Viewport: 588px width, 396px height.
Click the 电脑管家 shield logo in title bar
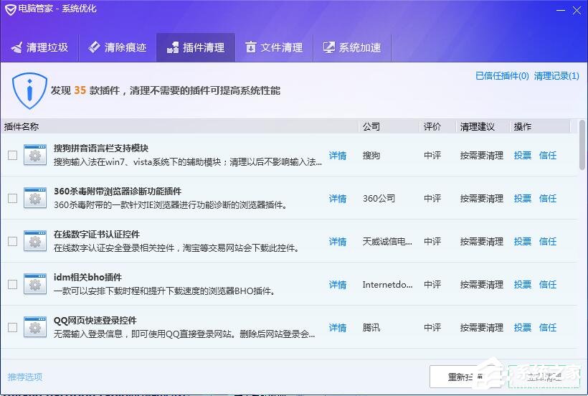click(10, 9)
